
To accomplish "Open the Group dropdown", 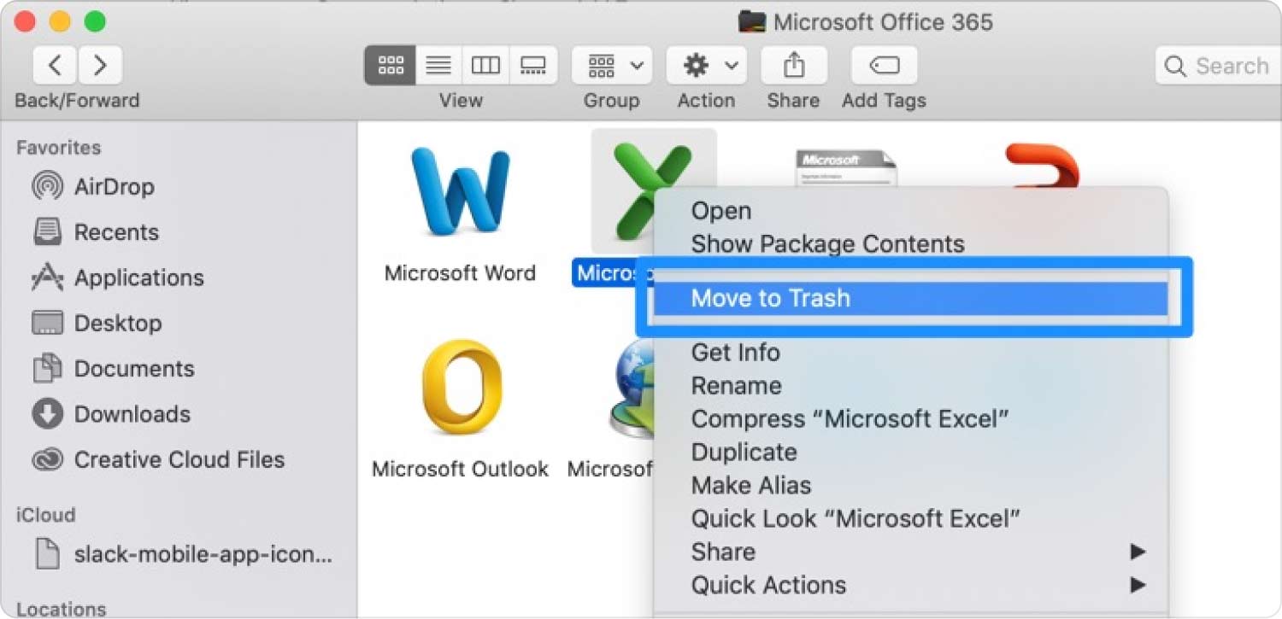I will [612, 65].
